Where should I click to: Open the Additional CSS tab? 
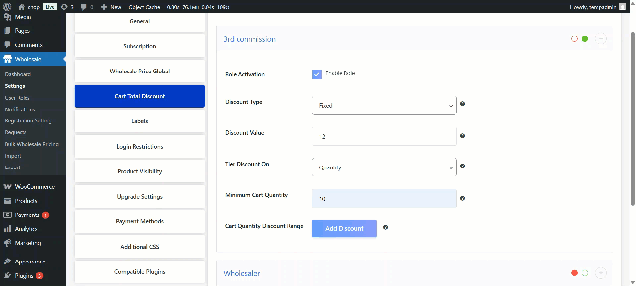point(139,247)
